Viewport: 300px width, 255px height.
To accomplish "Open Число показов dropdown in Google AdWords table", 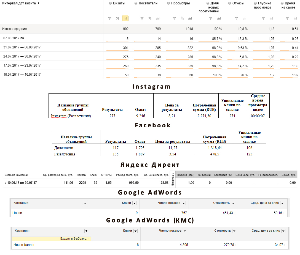I will [184, 203].
